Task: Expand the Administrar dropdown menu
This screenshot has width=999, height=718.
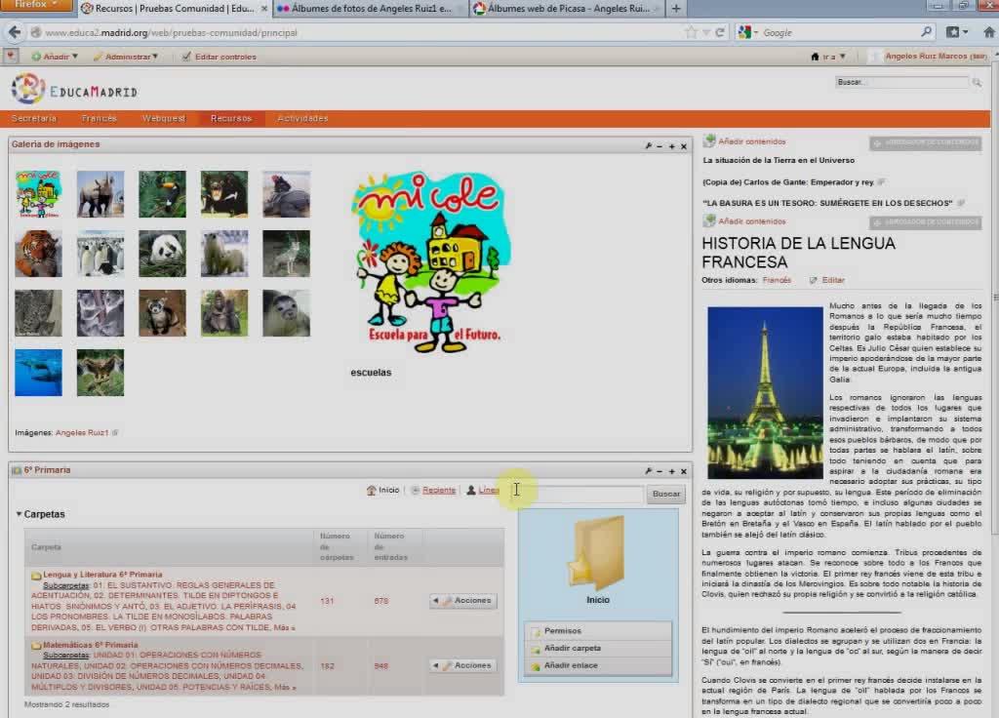Action: click(127, 57)
